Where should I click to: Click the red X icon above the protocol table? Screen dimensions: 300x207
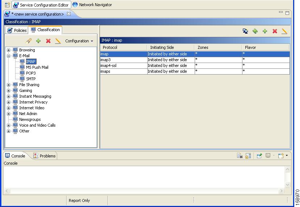[275, 31]
